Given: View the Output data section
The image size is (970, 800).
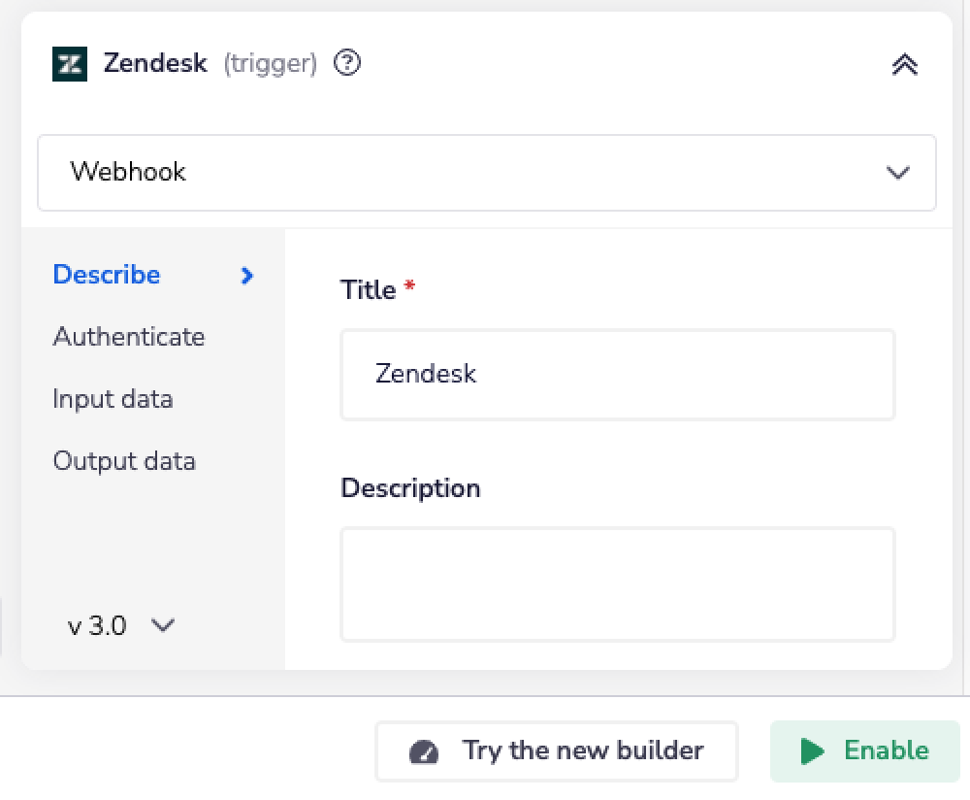Looking at the screenshot, I should (x=124, y=461).
